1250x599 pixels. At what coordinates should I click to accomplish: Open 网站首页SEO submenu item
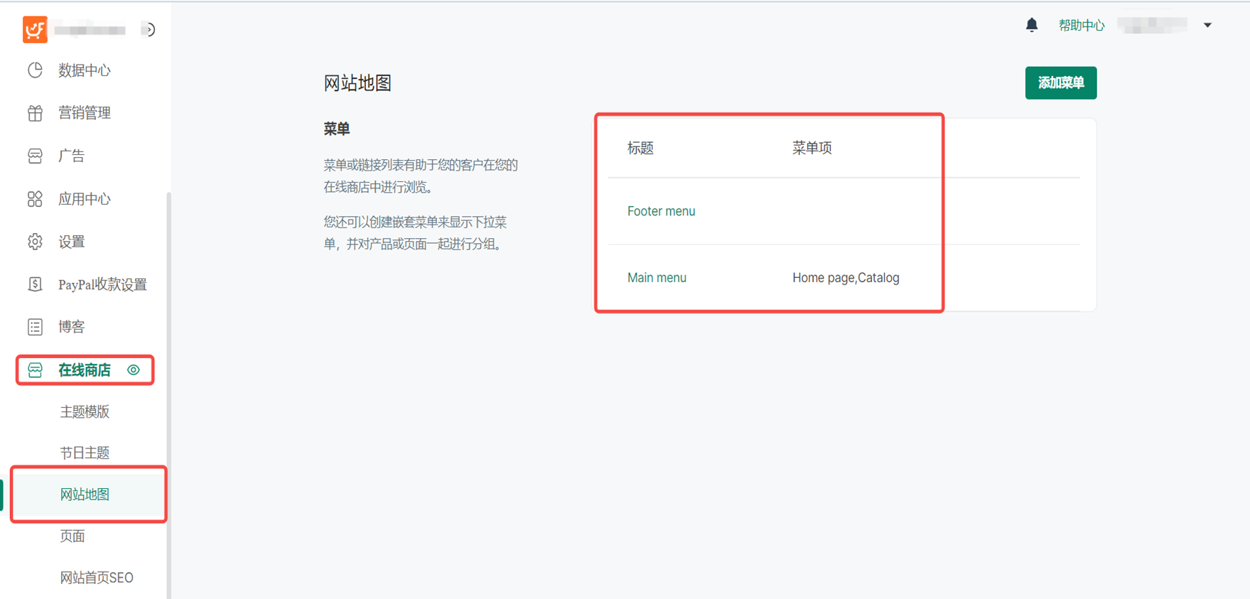click(97, 578)
